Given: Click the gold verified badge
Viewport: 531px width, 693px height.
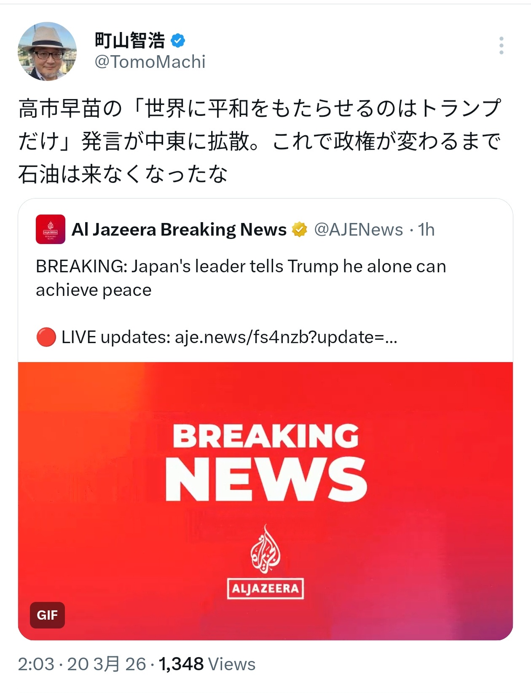Looking at the screenshot, I should pyautogui.click(x=300, y=230).
